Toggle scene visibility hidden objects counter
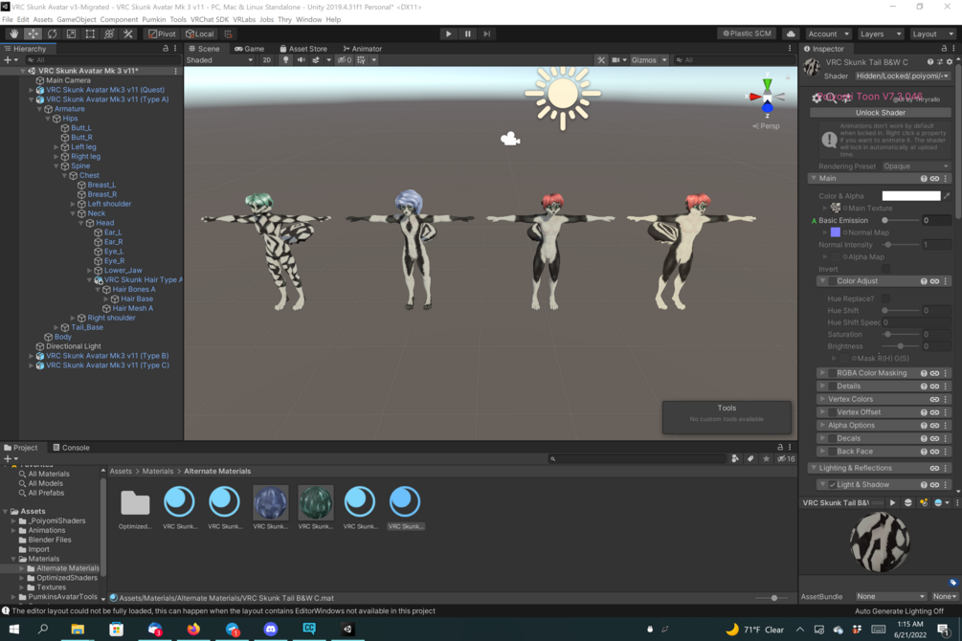 (345, 60)
